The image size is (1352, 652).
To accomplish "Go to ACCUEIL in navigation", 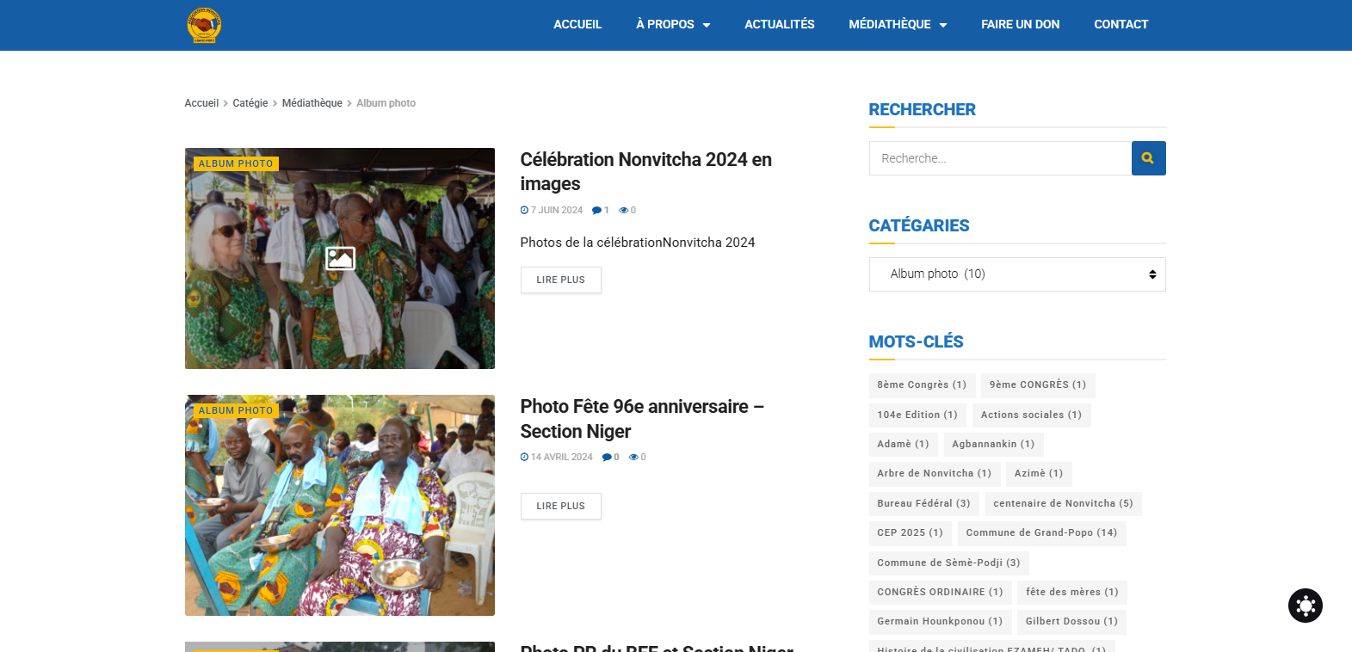I will [x=577, y=24].
